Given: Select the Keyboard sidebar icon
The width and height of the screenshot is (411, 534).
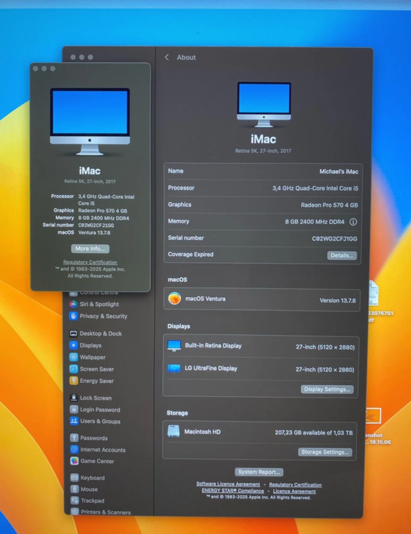Looking at the screenshot, I should click(74, 477).
